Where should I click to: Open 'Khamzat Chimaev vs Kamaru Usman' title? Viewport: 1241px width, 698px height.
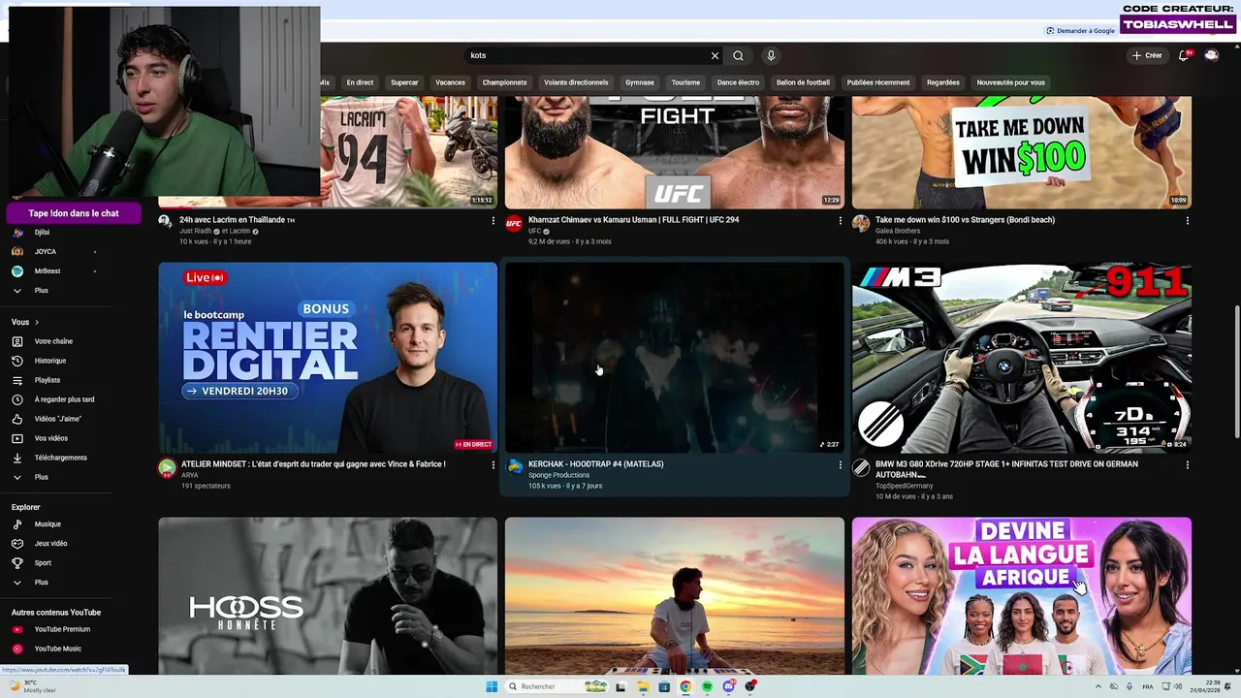[633, 220]
